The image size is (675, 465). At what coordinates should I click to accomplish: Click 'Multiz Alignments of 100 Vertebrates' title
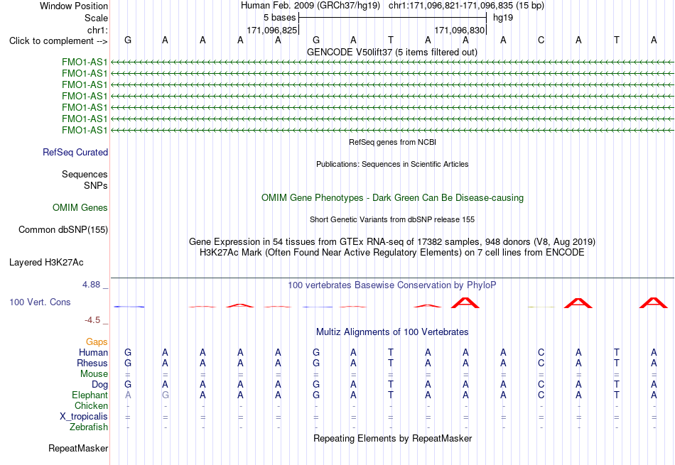click(392, 332)
